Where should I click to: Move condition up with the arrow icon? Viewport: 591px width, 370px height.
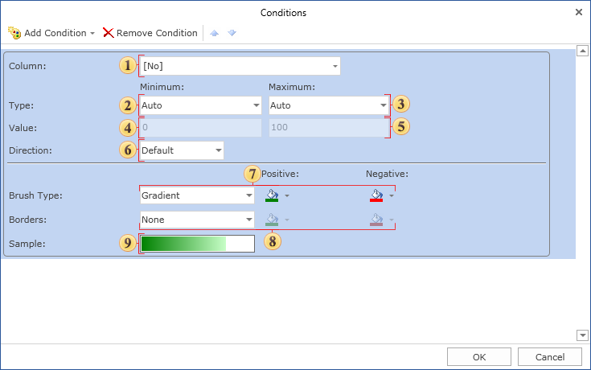215,33
